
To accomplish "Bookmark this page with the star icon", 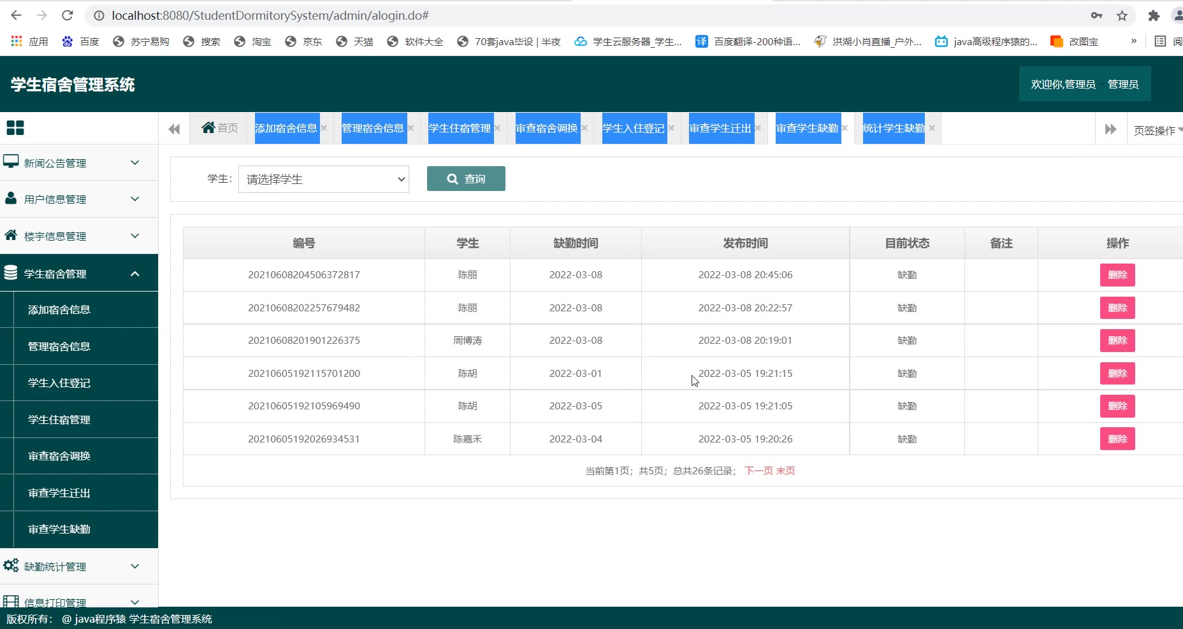I will [1122, 15].
